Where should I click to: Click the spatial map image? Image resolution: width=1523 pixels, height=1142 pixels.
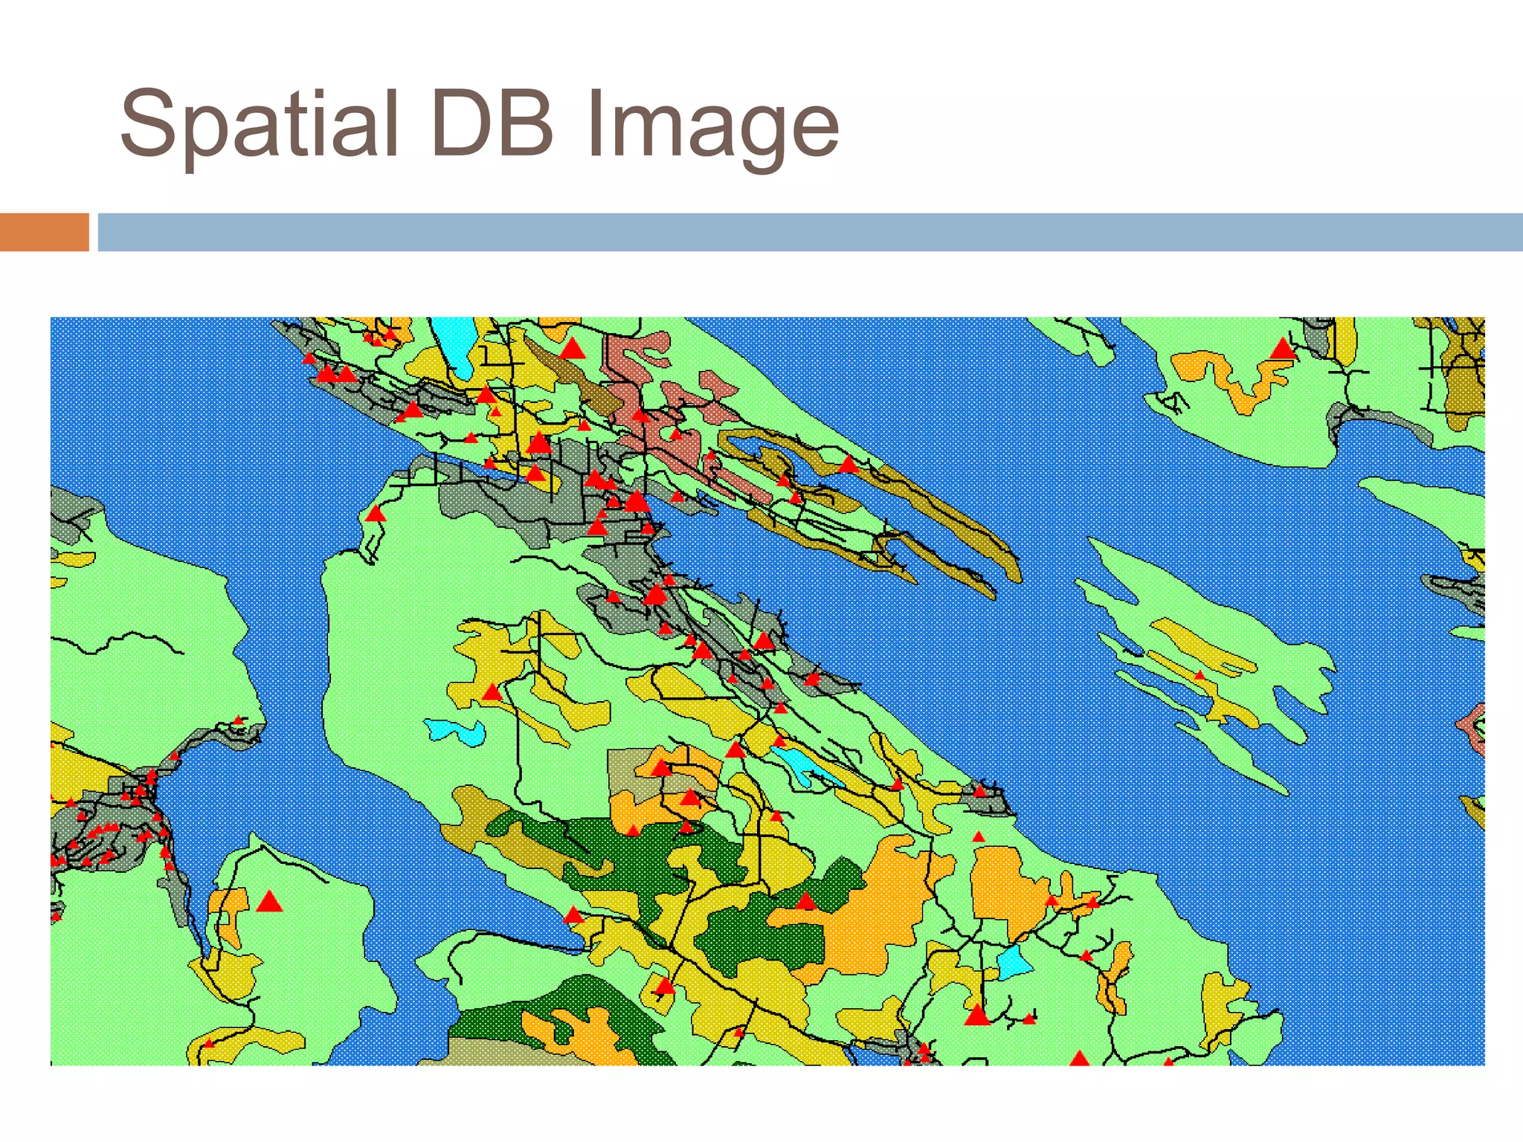(x=767, y=691)
